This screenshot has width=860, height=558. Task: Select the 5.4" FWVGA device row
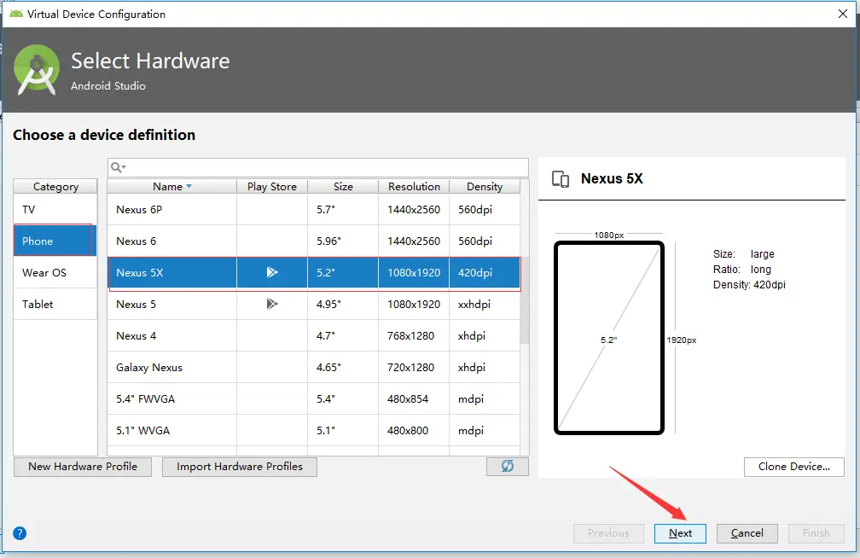click(x=314, y=398)
